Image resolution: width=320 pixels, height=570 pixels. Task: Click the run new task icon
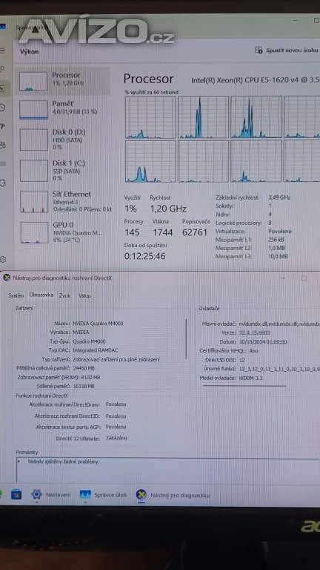(259, 50)
